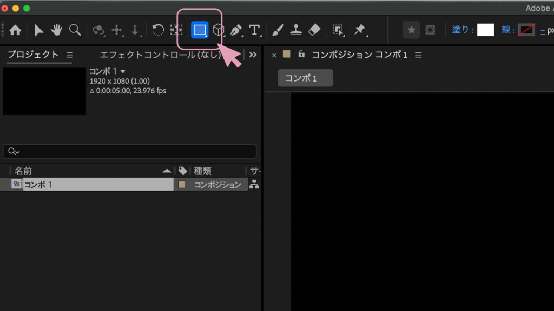This screenshot has height=311, width=554.
Task: Click the project preview thumbnail
Action: point(44,91)
